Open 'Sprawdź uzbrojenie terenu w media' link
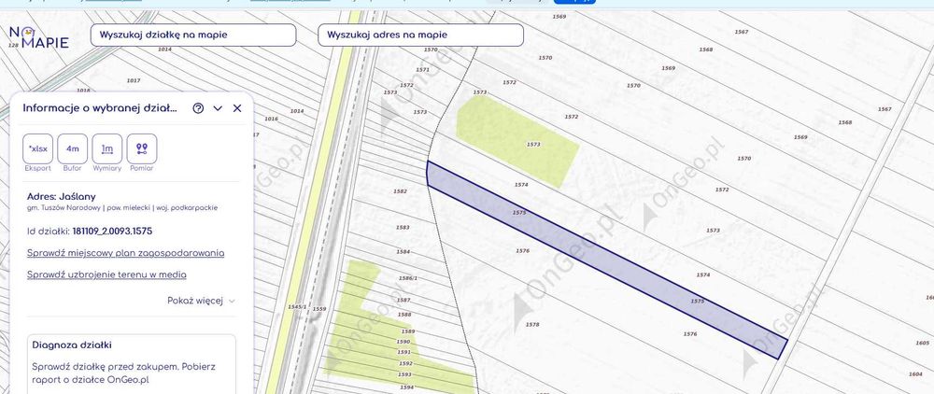The image size is (934, 394). click(x=106, y=275)
